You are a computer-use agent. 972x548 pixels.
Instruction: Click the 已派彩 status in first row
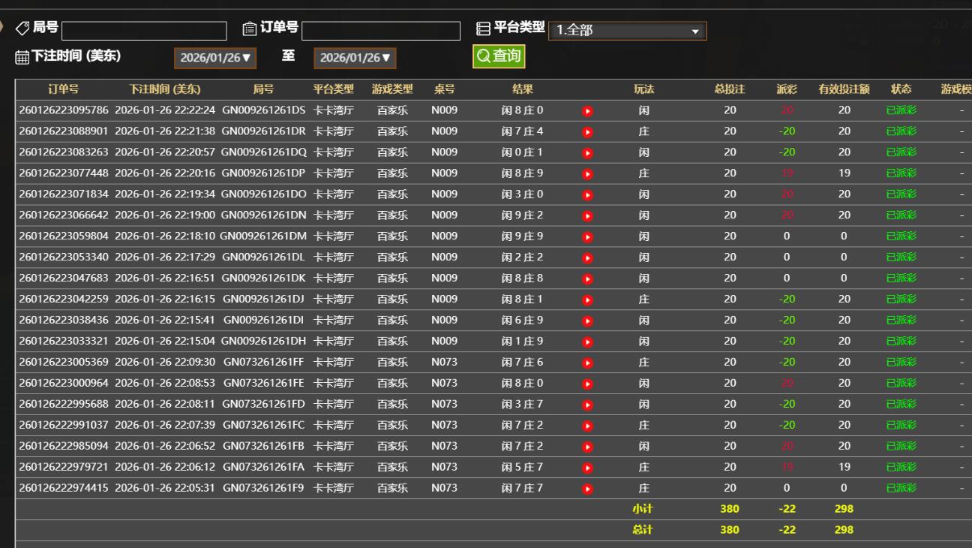[901, 110]
